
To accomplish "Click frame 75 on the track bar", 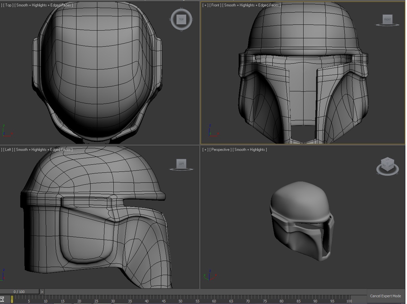I will click(265, 301).
